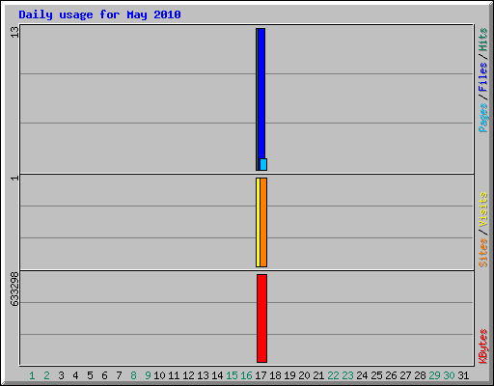Click the 'Daily usage for May 2010' title

coord(99,14)
